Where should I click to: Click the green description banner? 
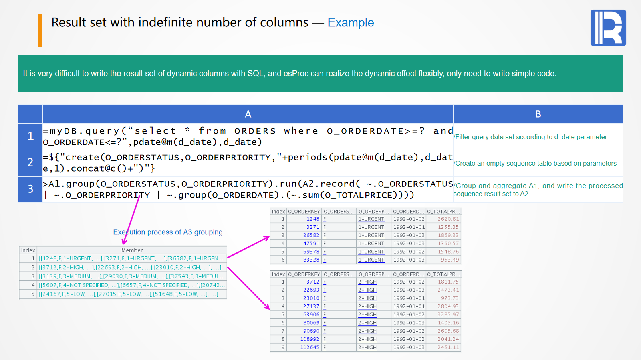coord(320,74)
